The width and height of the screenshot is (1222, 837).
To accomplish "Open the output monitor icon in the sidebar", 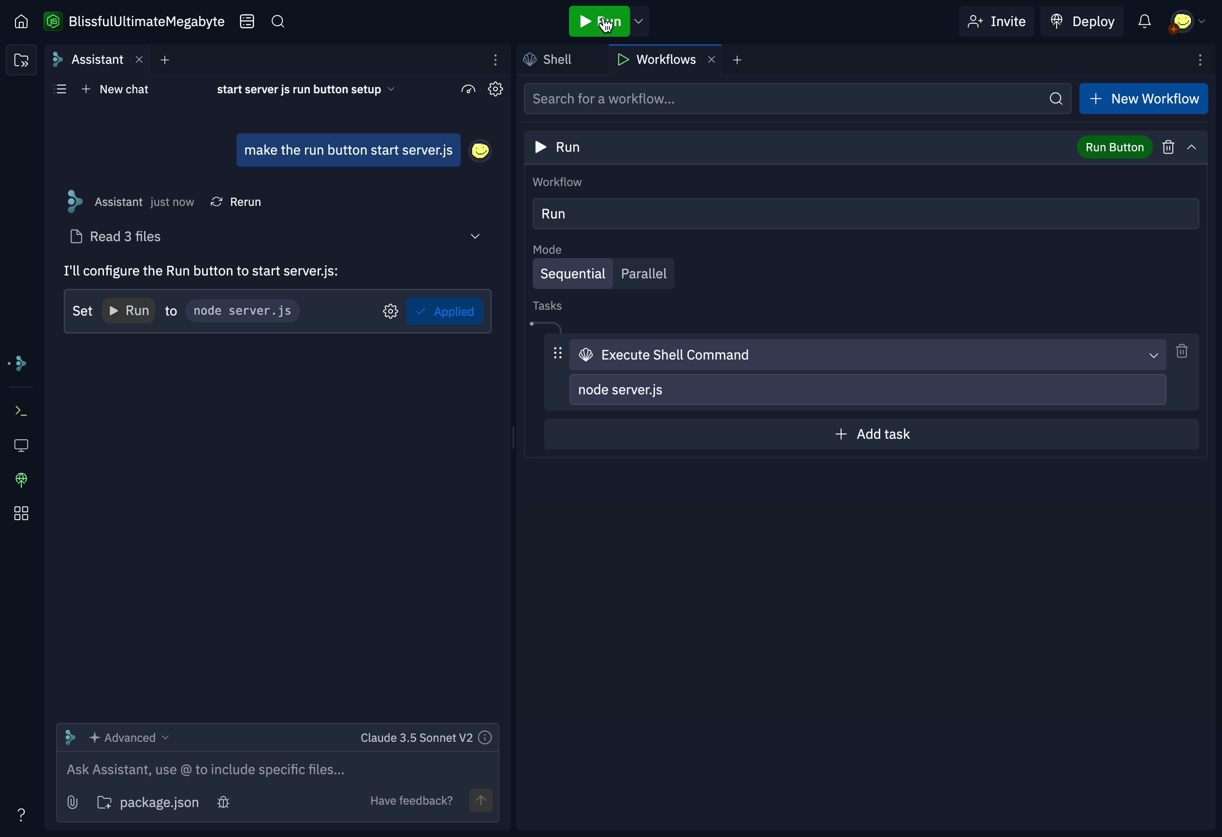I will coord(21,445).
